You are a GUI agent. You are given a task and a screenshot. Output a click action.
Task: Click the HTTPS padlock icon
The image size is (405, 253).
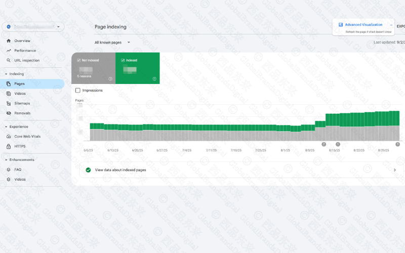click(9, 146)
